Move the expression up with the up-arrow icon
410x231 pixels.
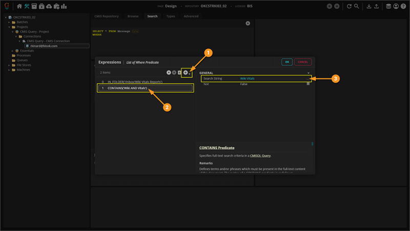169,72
